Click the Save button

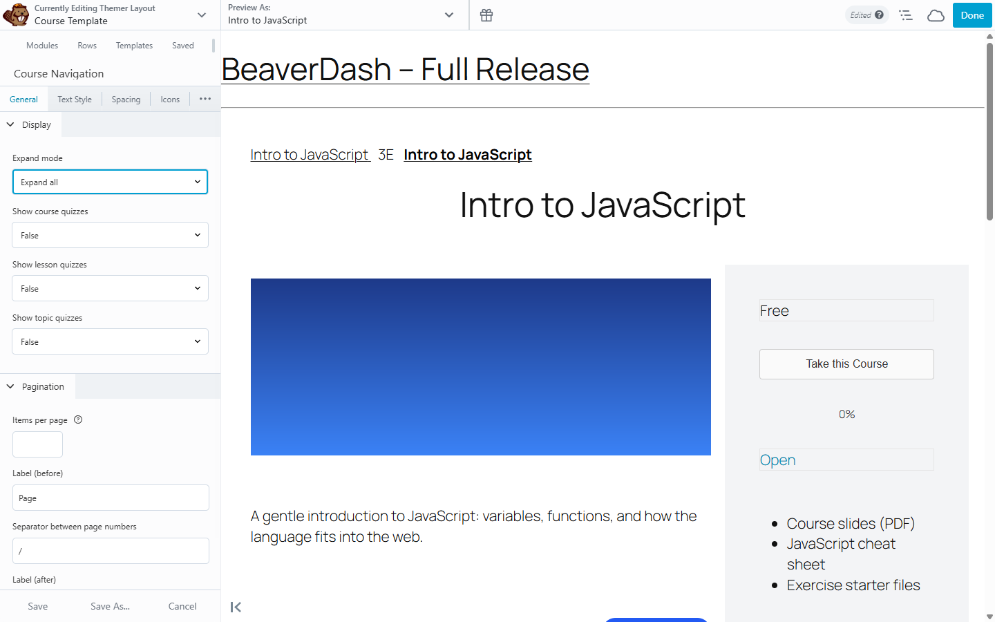[38, 606]
